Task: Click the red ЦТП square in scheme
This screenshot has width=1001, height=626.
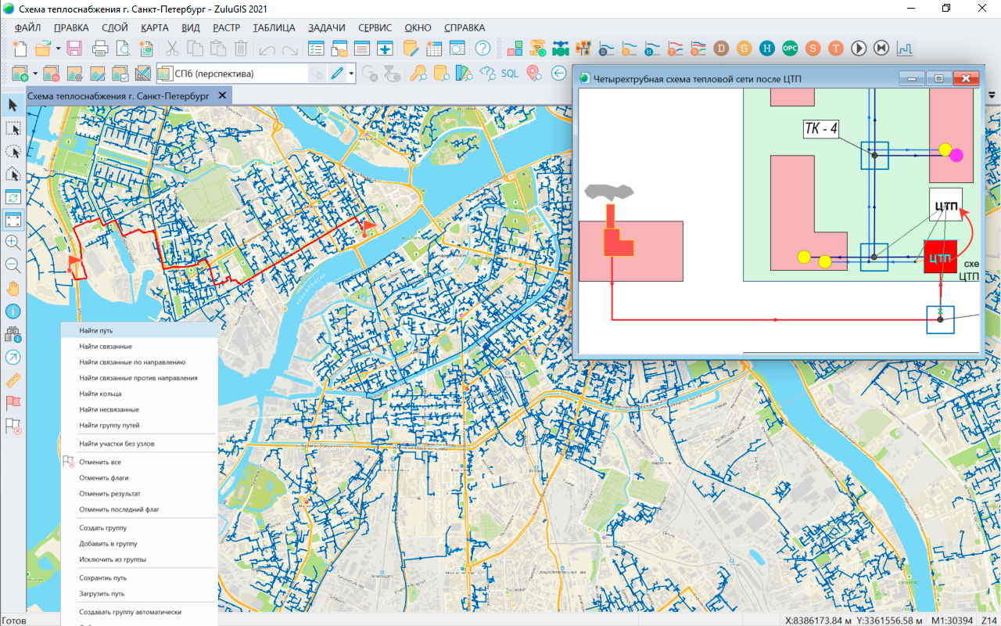Action: 942,257
